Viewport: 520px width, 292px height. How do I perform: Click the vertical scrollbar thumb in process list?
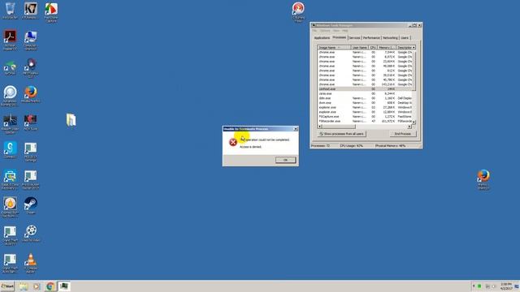414,71
